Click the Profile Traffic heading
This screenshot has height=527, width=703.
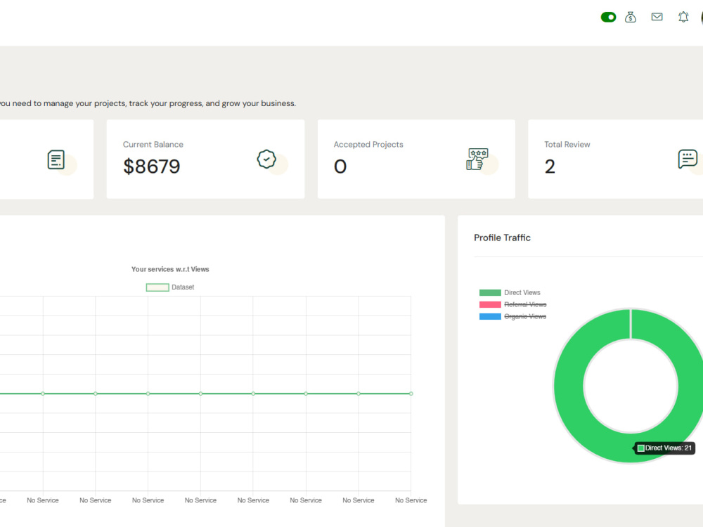click(502, 238)
